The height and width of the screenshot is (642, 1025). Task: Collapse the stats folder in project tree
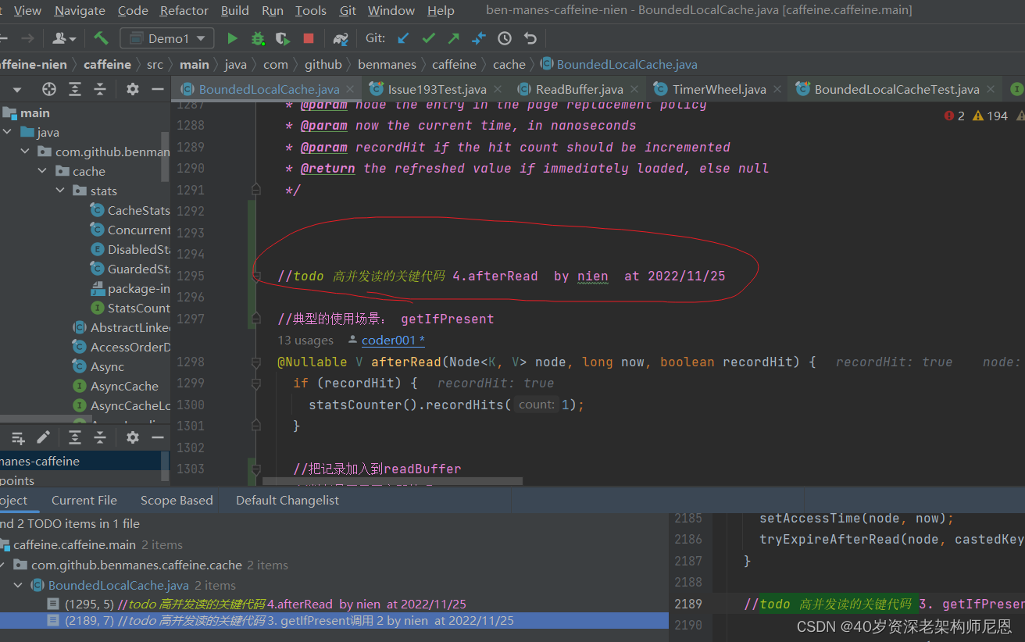coord(61,191)
